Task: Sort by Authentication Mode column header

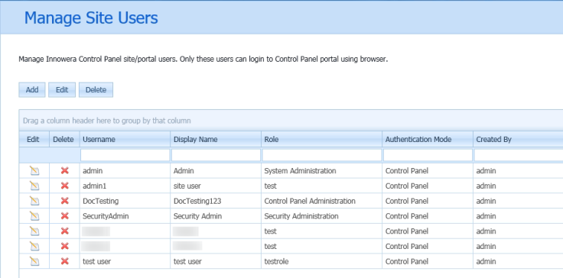Action: click(428, 140)
